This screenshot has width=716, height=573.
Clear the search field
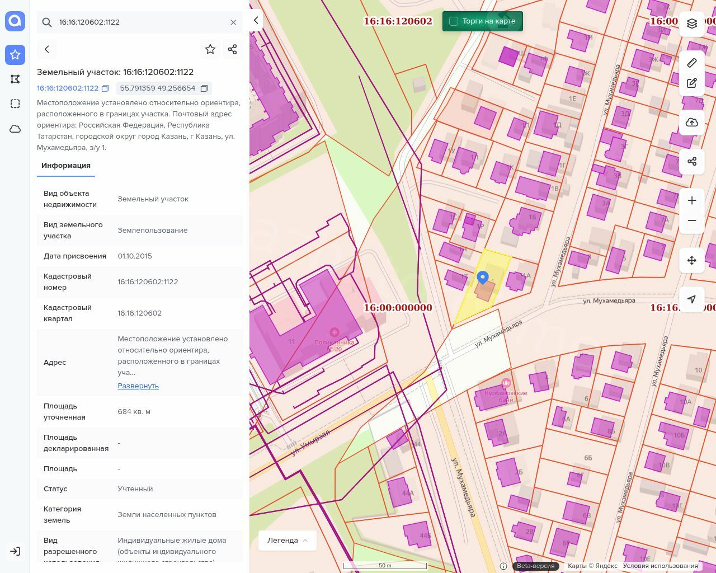point(233,22)
